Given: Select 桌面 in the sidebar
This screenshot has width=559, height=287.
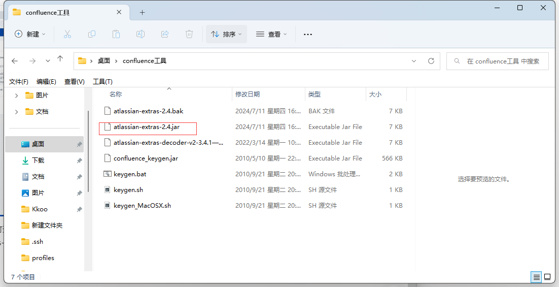Looking at the screenshot, I should pos(45,144).
